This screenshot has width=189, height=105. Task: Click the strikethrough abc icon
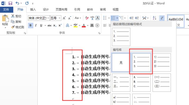49,25
